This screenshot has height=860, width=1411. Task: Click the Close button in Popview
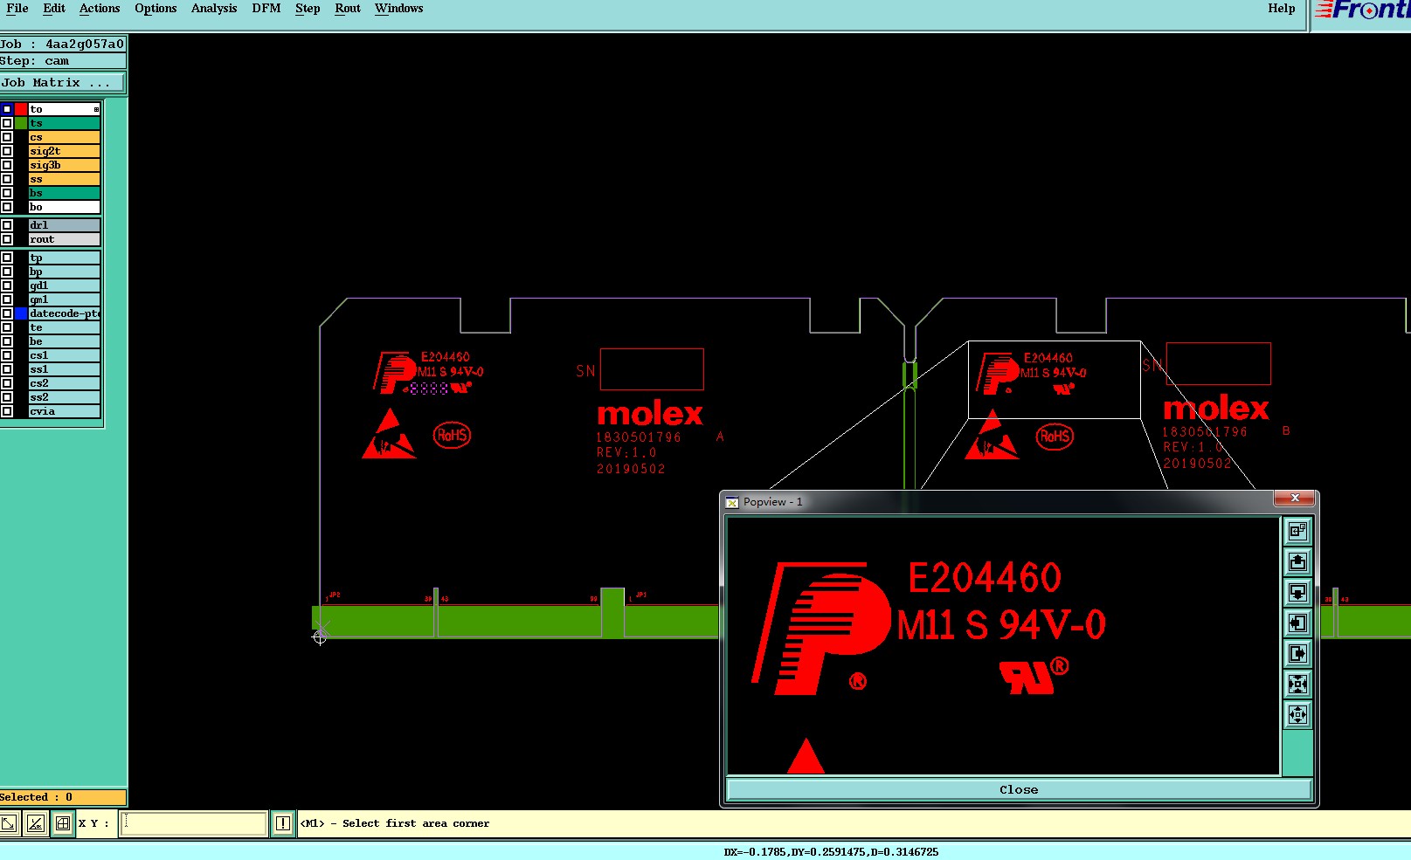tap(1019, 789)
